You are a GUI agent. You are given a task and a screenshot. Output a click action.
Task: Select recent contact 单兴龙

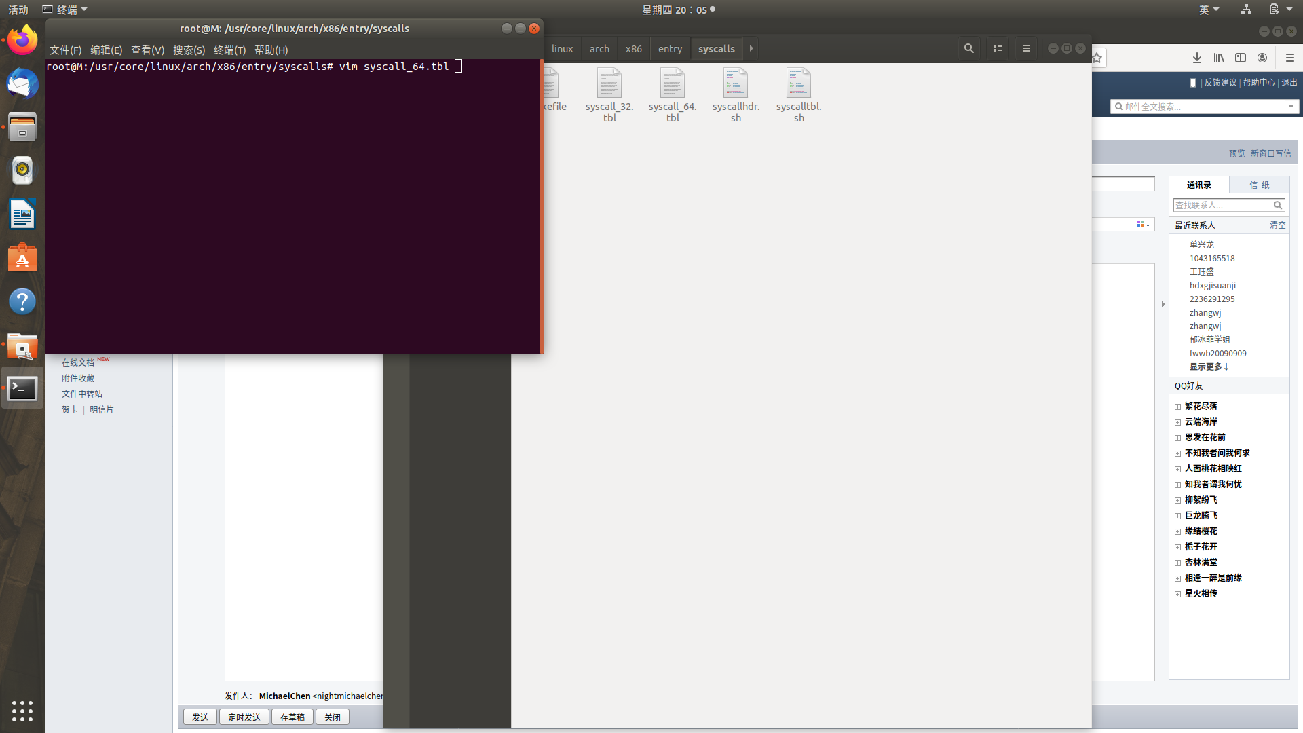point(1202,244)
